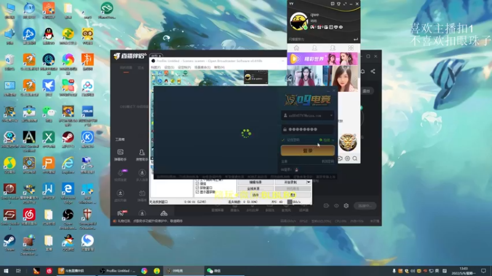
Task: Open the 场景集合(S) menu in OBS
Action: click(x=202, y=67)
